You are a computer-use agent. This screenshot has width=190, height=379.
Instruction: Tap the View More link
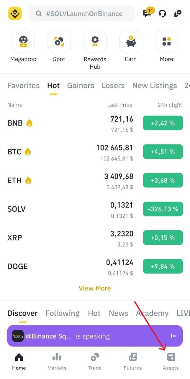[95, 288]
